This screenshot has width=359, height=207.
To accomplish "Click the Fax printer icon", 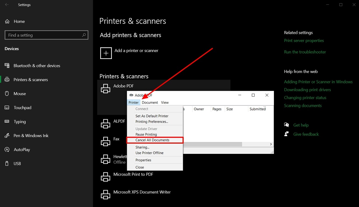I will pos(105,141).
